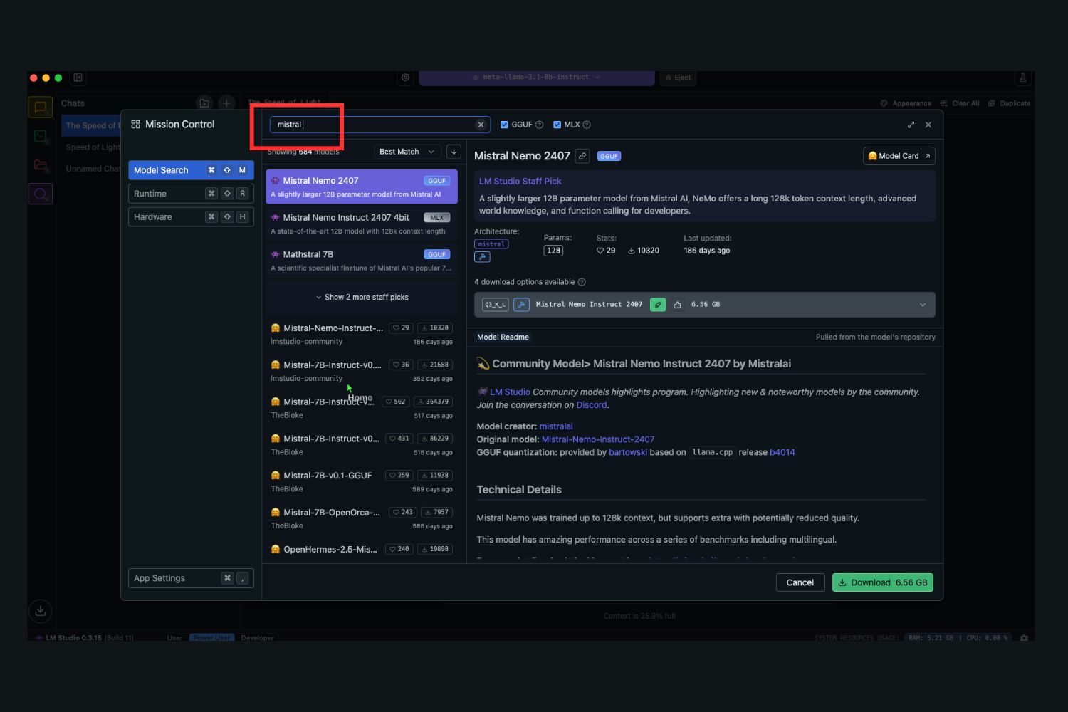The height and width of the screenshot is (712, 1068).
Task: Open settings gear in the status bar
Action: pos(1024,638)
